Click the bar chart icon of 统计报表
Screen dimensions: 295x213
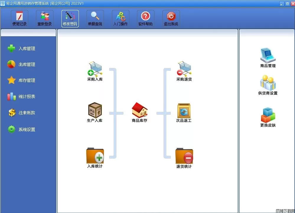click(x=12, y=96)
